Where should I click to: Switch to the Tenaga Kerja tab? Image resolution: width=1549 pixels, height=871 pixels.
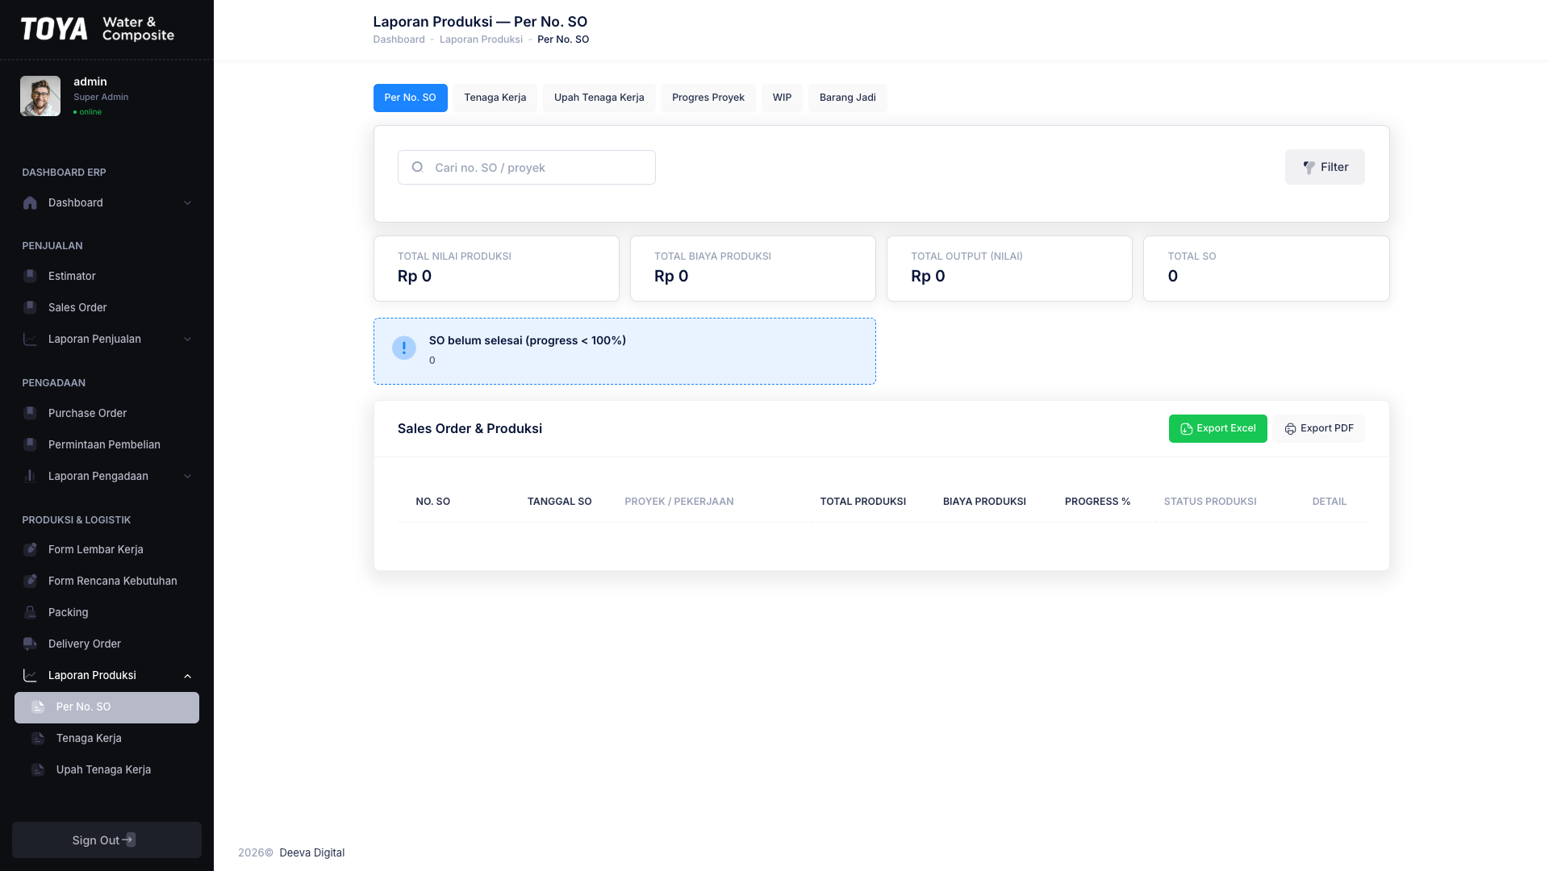click(x=495, y=98)
